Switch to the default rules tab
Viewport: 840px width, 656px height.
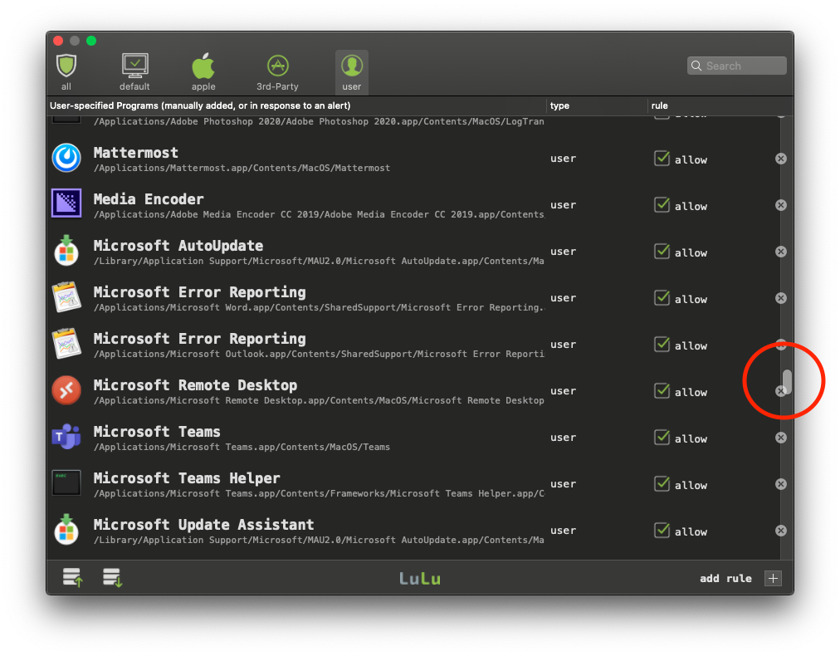pos(134,71)
